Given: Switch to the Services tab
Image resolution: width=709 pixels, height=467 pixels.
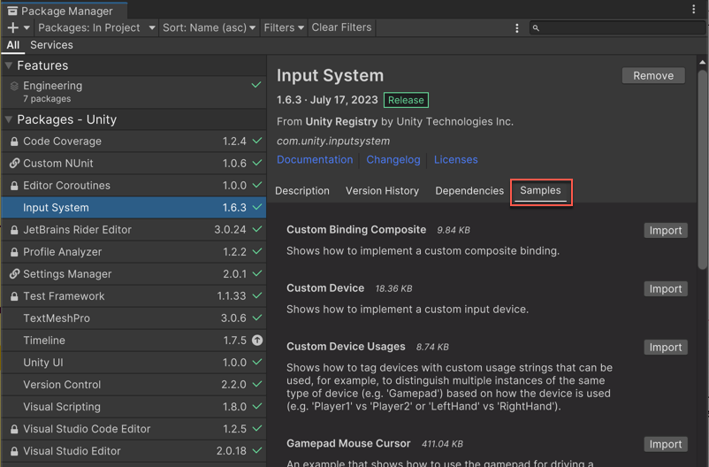Looking at the screenshot, I should click(51, 45).
